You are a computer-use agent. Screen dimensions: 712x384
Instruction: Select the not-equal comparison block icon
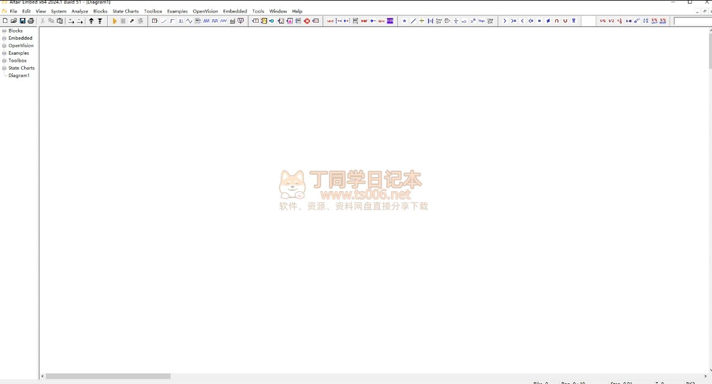click(548, 21)
